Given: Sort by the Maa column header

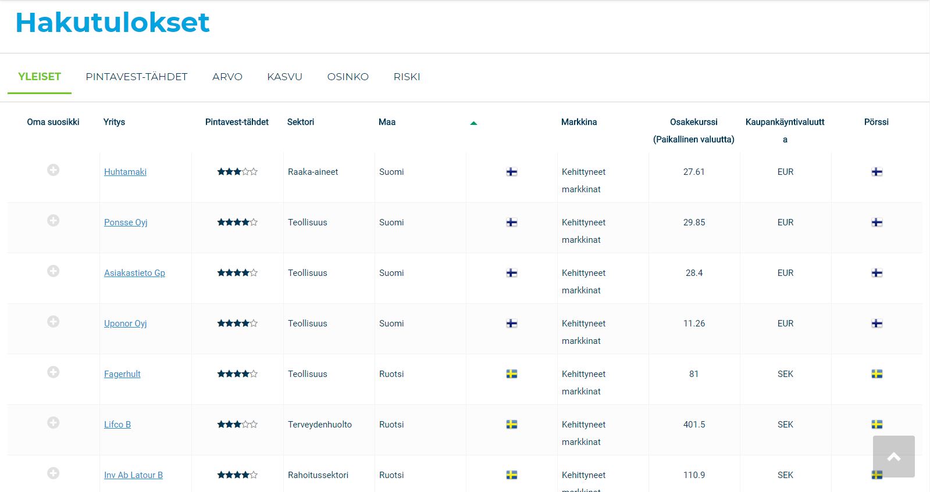Looking at the screenshot, I should click(387, 122).
